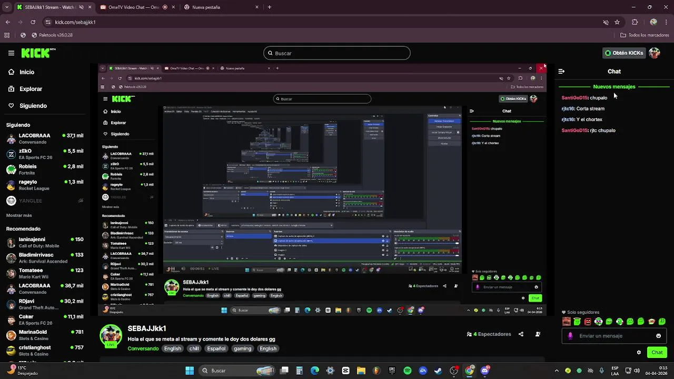Open the Kick hamburger menu icon

coord(11,53)
